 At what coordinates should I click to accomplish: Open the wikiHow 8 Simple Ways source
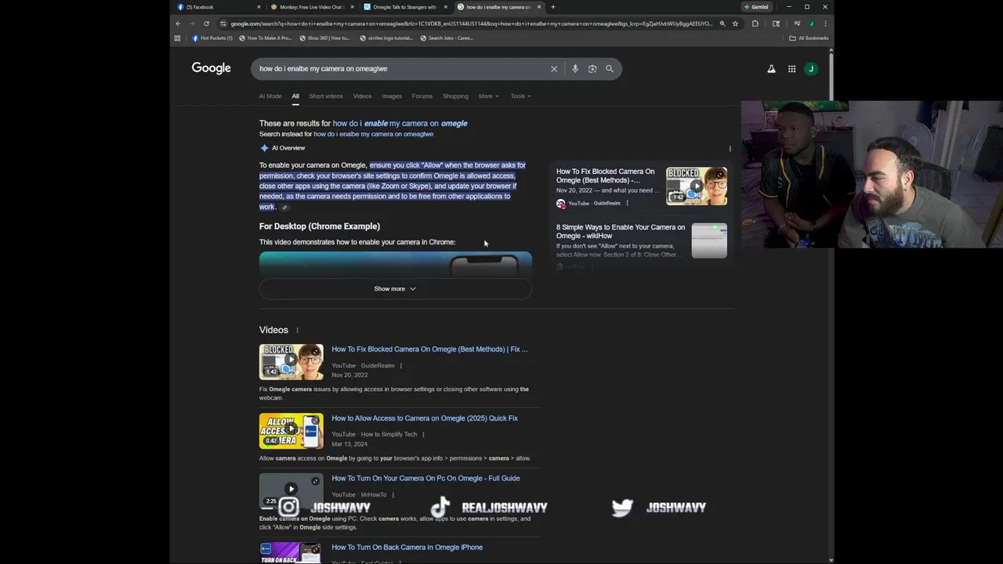(621, 231)
